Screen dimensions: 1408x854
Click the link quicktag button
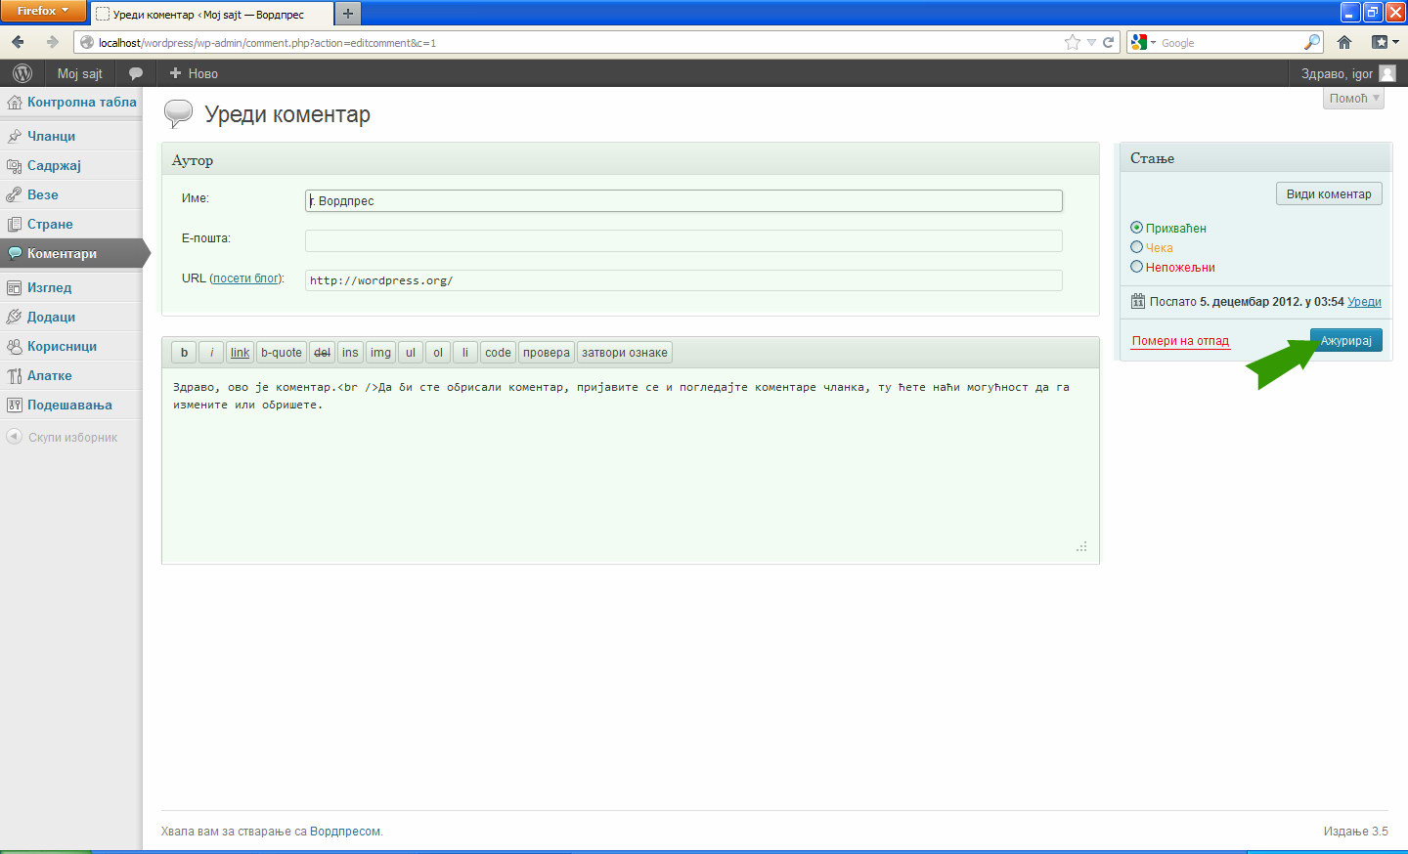[240, 353]
